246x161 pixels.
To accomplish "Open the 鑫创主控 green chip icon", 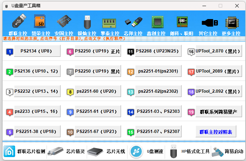I will click(157, 22).
